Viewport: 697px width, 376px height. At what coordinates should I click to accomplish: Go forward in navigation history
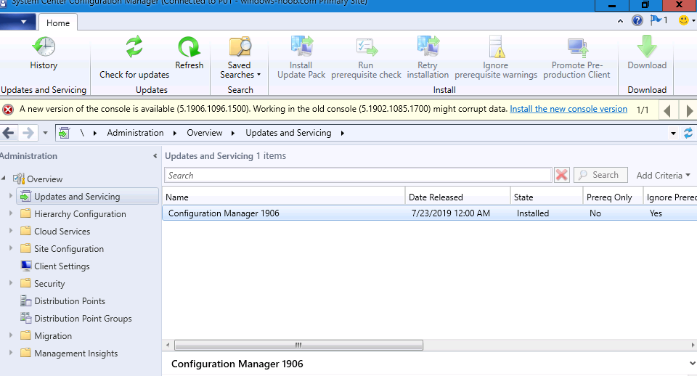(28, 133)
